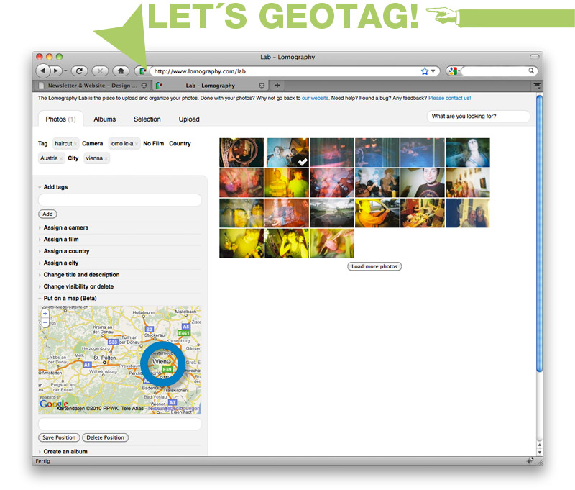Collapse the Add tags section
Screen dimensions: 575x490
55,187
